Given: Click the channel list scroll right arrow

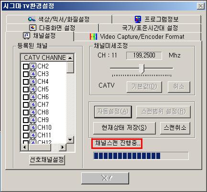Looking at the screenshot, I should tap(63, 147).
